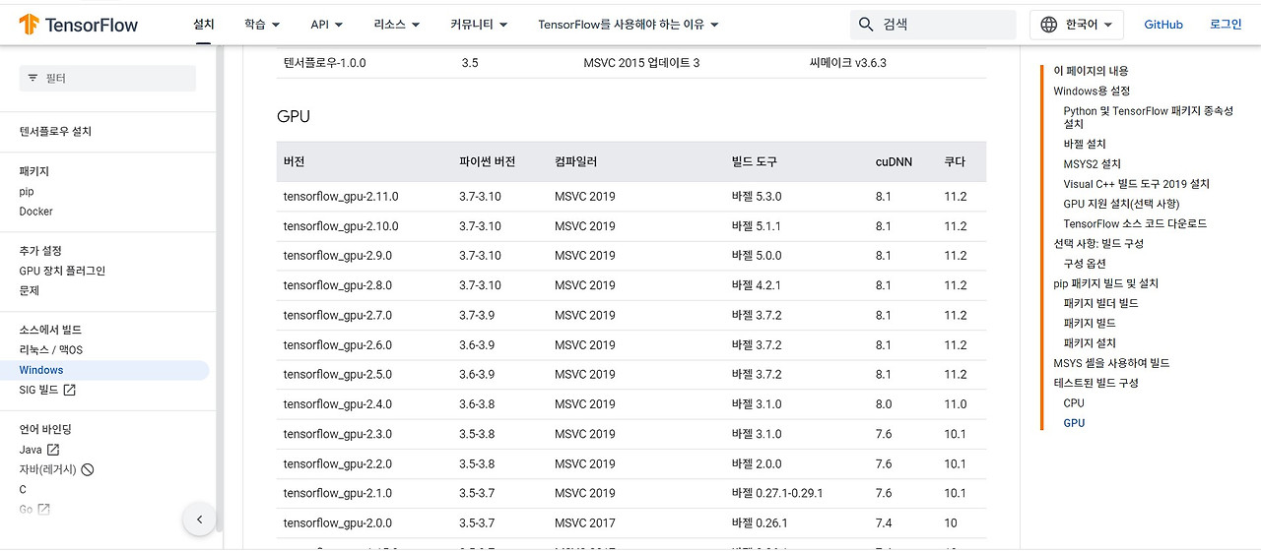Open the 학습 dropdown menu

click(x=262, y=25)
